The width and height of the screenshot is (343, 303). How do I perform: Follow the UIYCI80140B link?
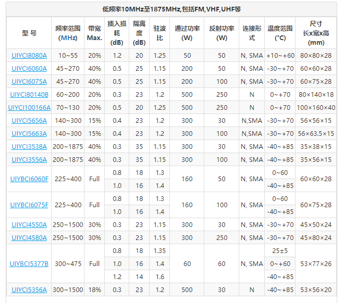(x=29, y=95)
